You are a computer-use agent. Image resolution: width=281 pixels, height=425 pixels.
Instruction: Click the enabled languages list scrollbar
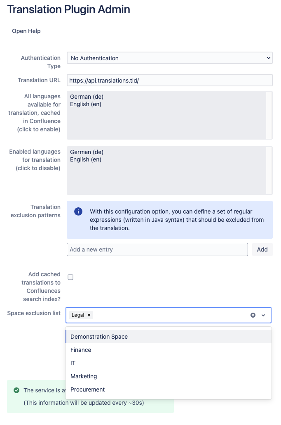click(x=269, y=170)
